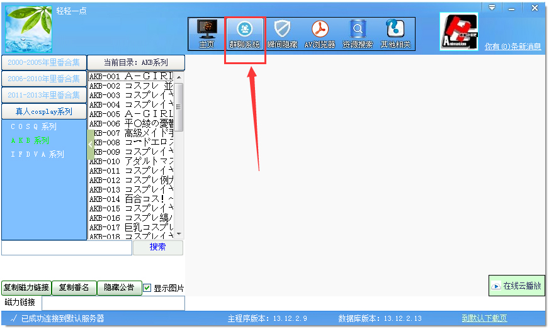Select list row ending in 007

coord(131,133)
